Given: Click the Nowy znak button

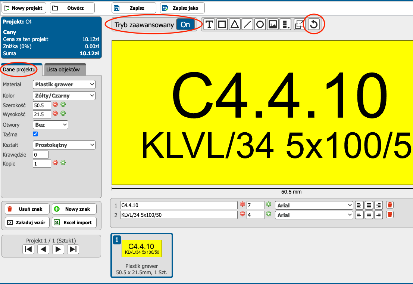Looking at the screenshot, I should 74,209.
